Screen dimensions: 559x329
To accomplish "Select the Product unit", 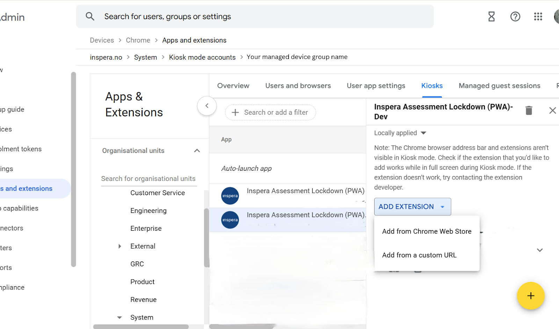I will pos(143,282).
